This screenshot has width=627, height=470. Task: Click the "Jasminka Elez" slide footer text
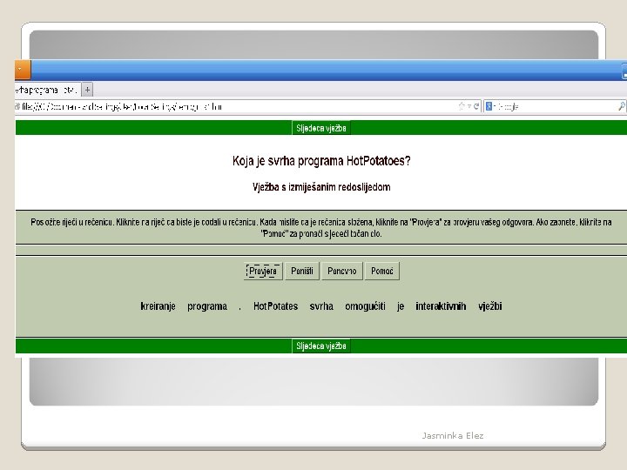coord(453,436)
